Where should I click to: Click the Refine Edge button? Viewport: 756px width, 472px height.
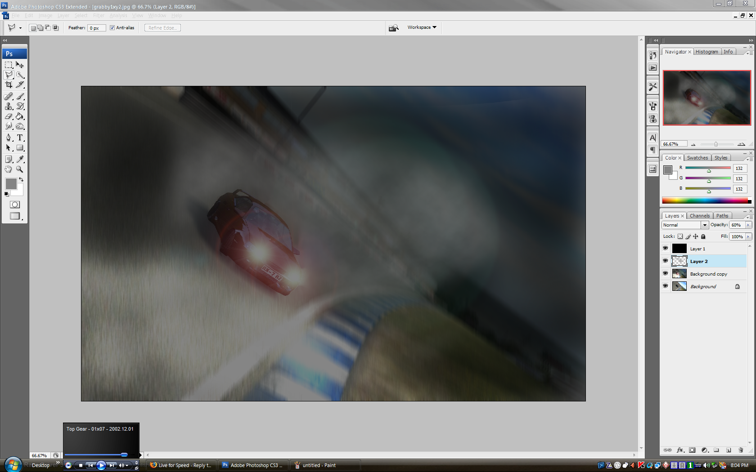(x=162, y=28)
